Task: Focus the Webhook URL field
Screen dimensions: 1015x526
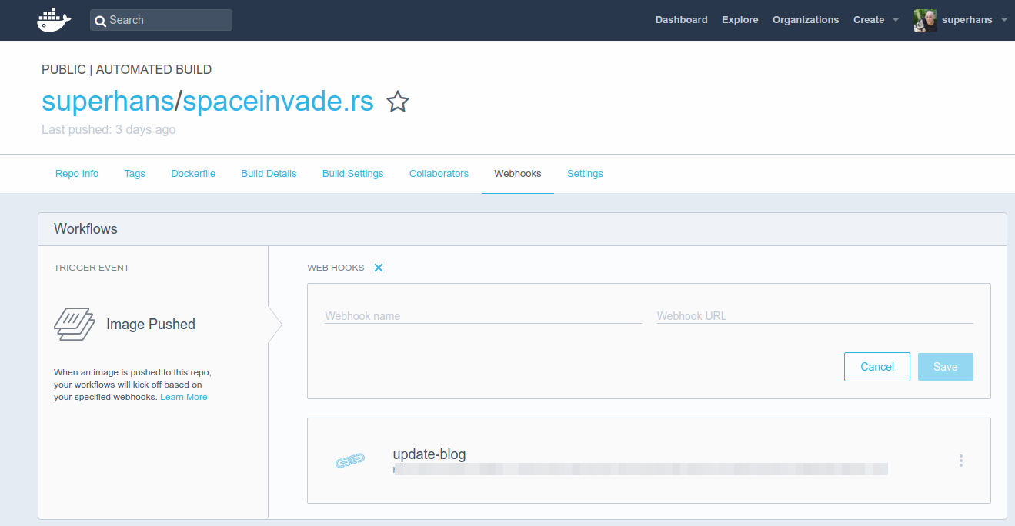Action: 815,315
